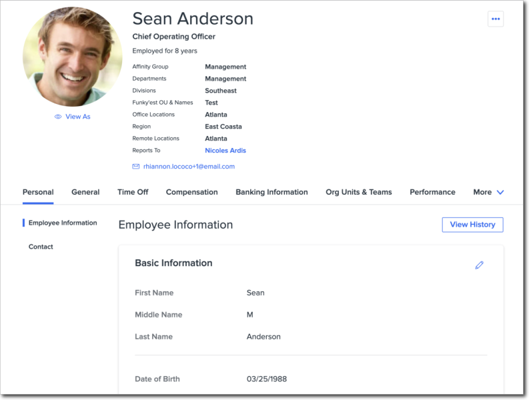
Task: Open the Compensation tab
Action: coord(191,192)
